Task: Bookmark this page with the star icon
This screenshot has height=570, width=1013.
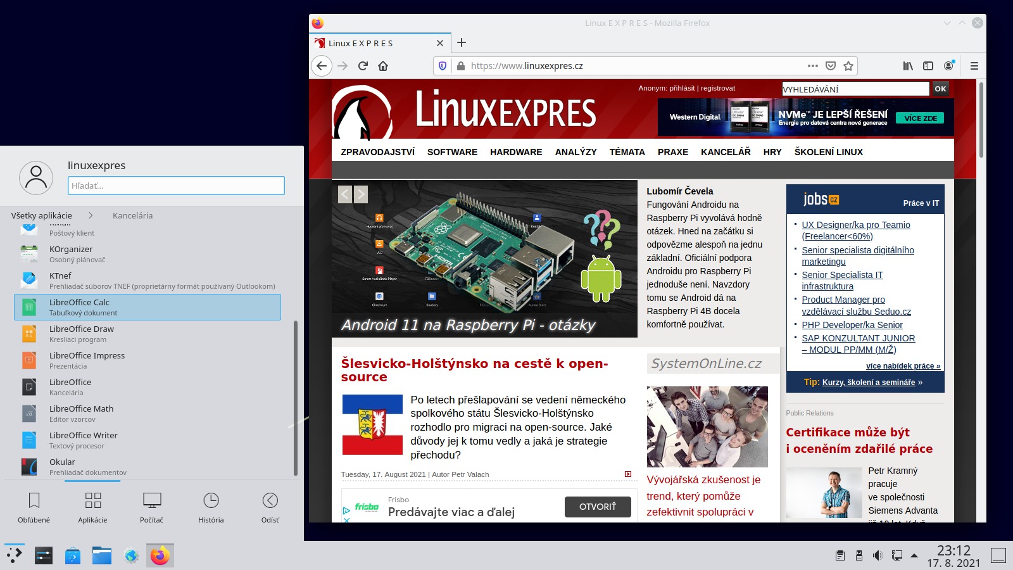Action: pos(848,66)
